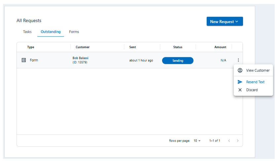278x161 pixels.
Task: Click the customer name Bob Balassi
Action: (x=81, y=58)
